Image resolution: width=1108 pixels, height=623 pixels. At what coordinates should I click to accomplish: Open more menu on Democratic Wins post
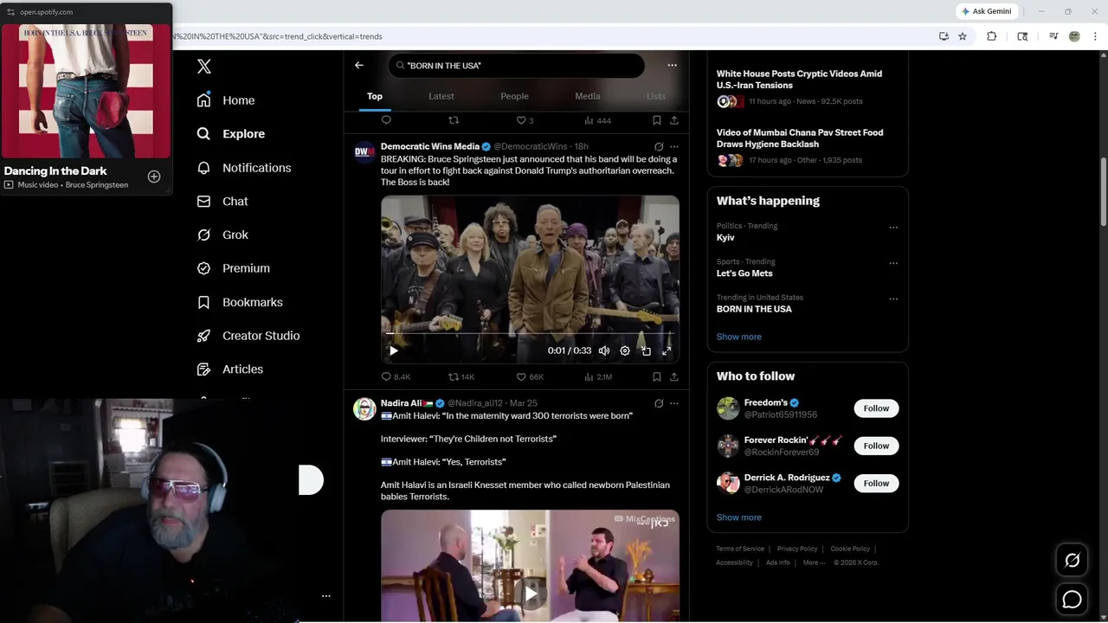pyautogui.click(x=674, y=147)
